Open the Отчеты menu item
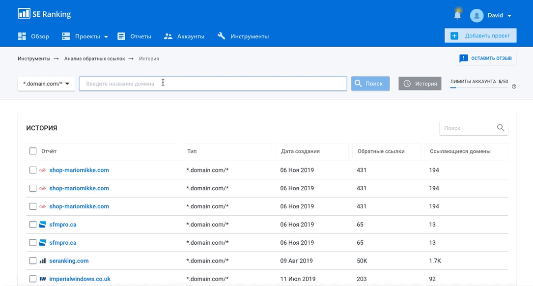Screen dimensions: 533x286 [134, 36]
